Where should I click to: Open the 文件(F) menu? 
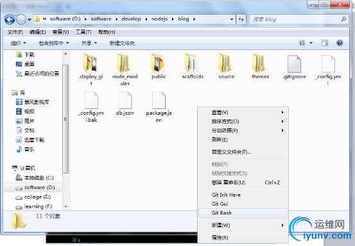point(15,32)
